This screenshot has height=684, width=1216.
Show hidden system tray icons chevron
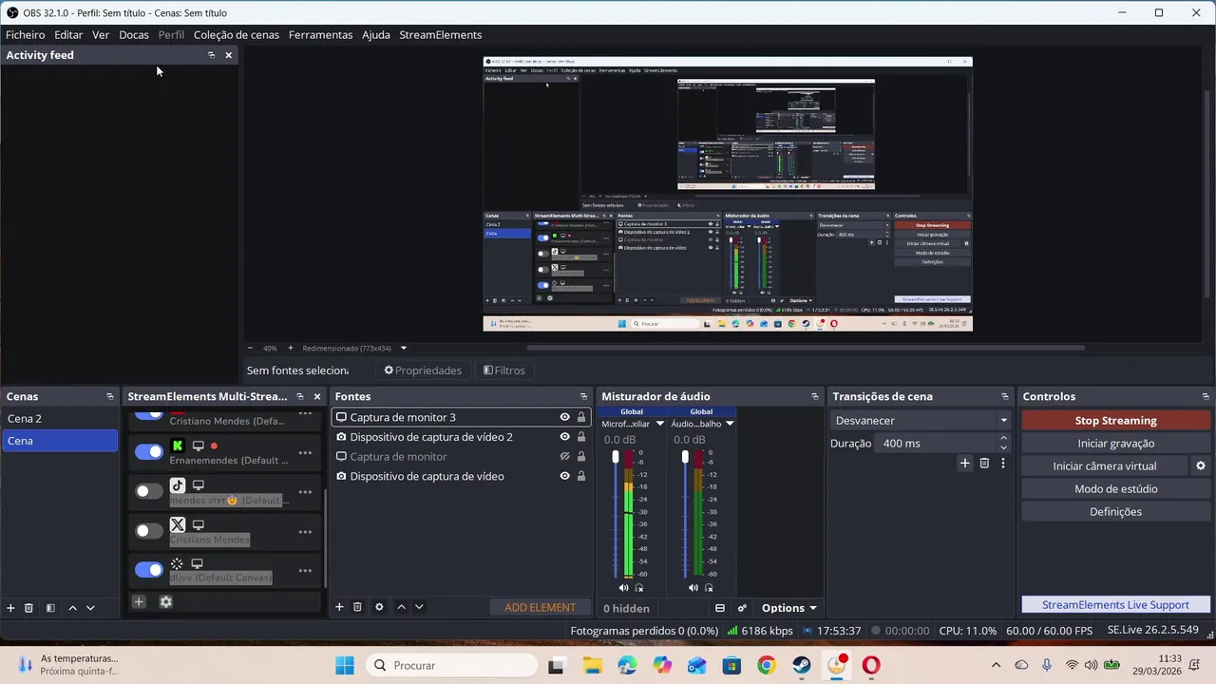(x=996, y=665)
